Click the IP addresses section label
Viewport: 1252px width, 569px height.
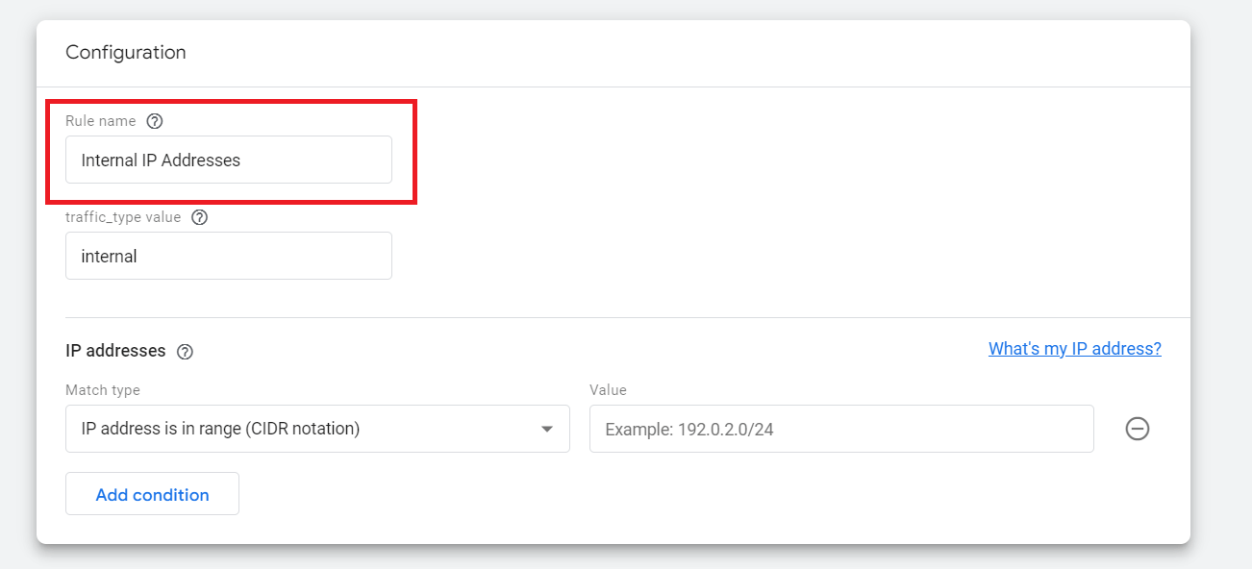115,351
